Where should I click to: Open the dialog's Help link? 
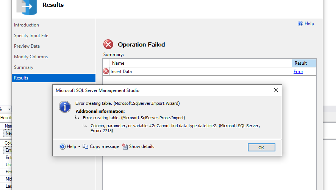coord(71,146)
